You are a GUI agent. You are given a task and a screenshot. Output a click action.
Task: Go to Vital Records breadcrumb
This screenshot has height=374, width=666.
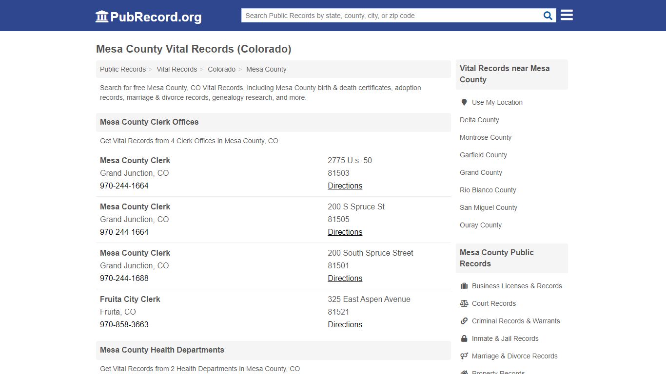[176, 69]
